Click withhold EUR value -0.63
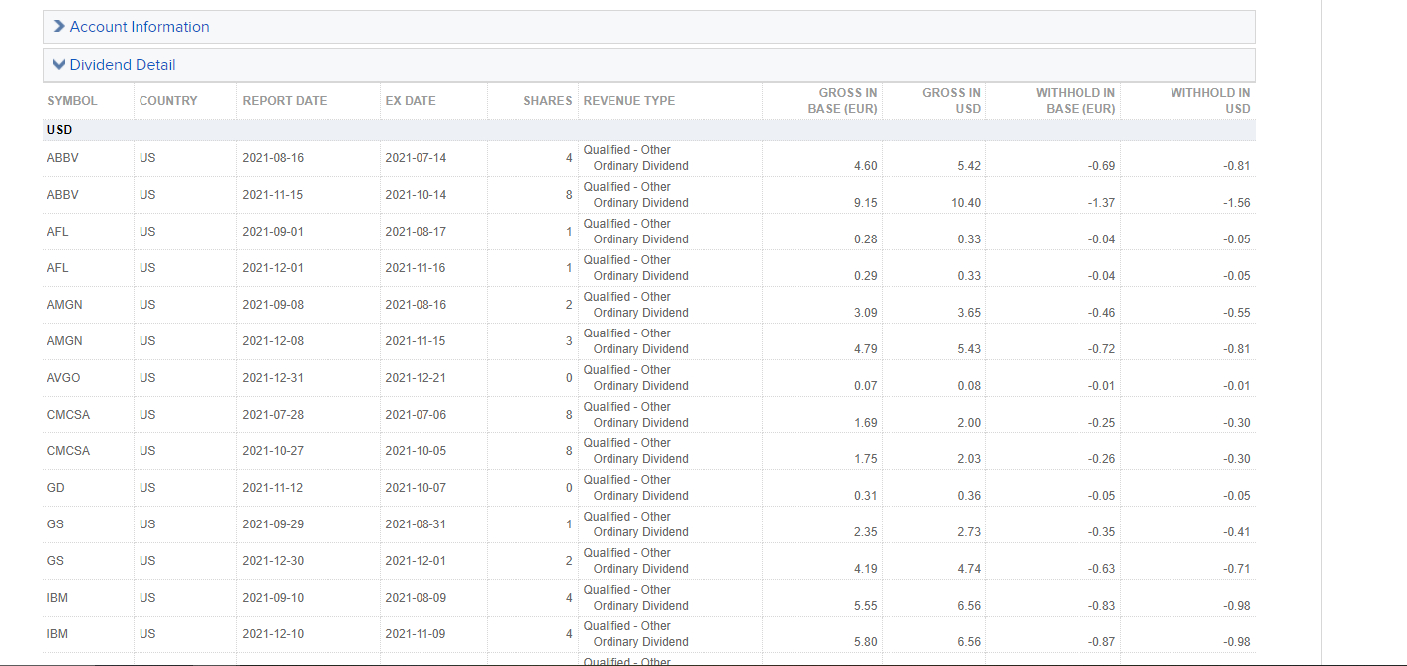 1102,569
